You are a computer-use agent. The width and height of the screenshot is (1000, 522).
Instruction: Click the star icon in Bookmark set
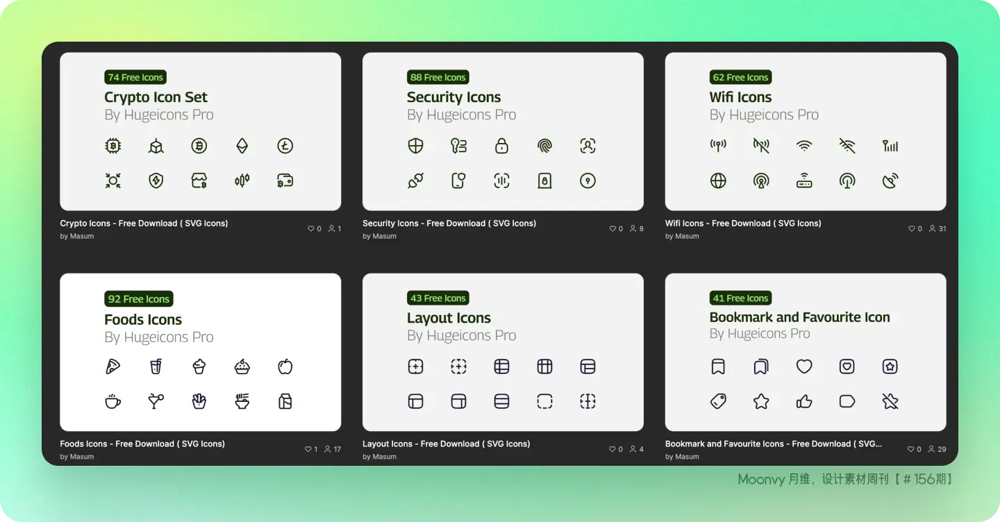[x=761, y=401]
